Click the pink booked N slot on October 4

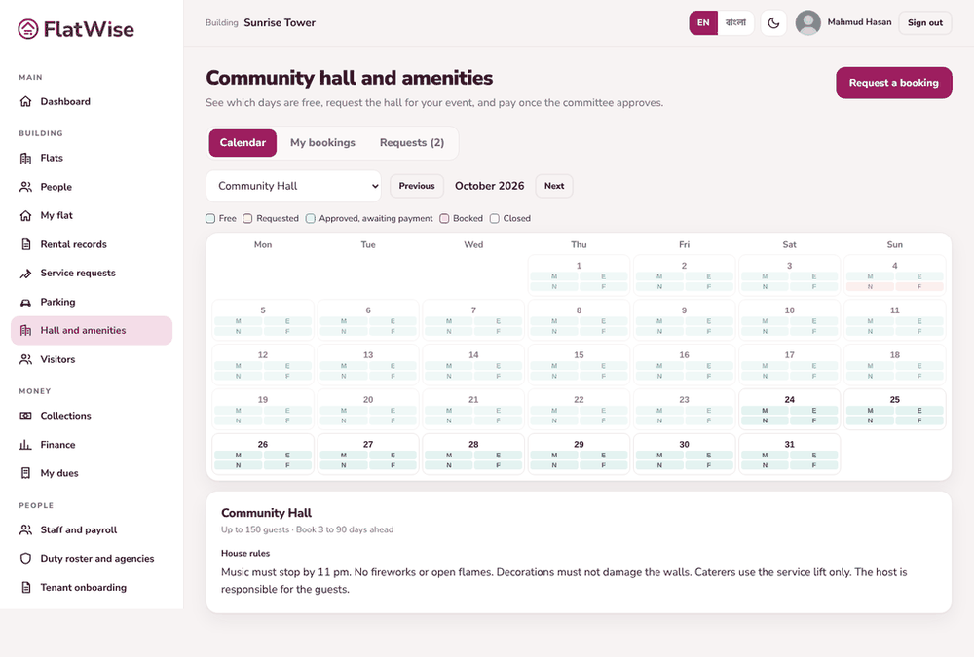click(870, 287)
